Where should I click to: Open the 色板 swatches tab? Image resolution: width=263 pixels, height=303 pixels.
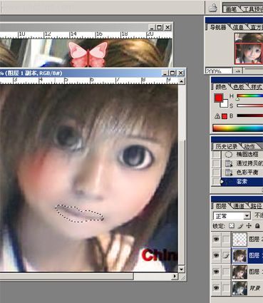point(239,87)
